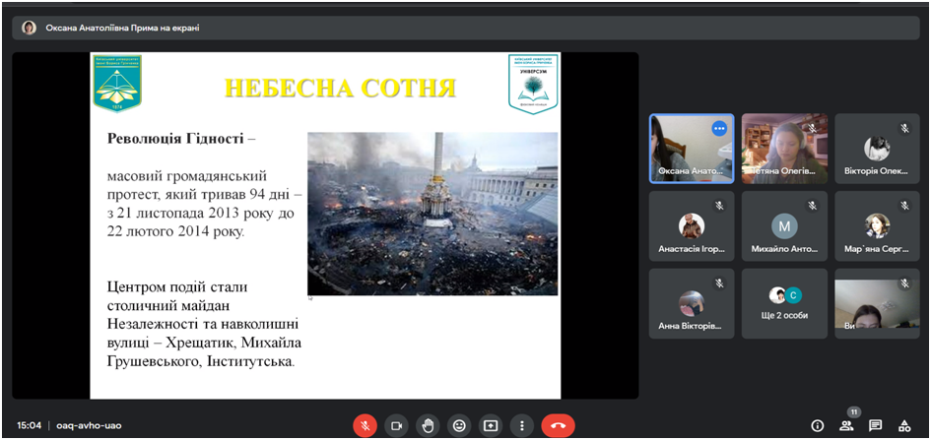Screen dimensions: 931x440
Task: Click the Оксана Анатоліївна Прима на екрані banner text
Action: pyautogui.click(x=122, y=28)
